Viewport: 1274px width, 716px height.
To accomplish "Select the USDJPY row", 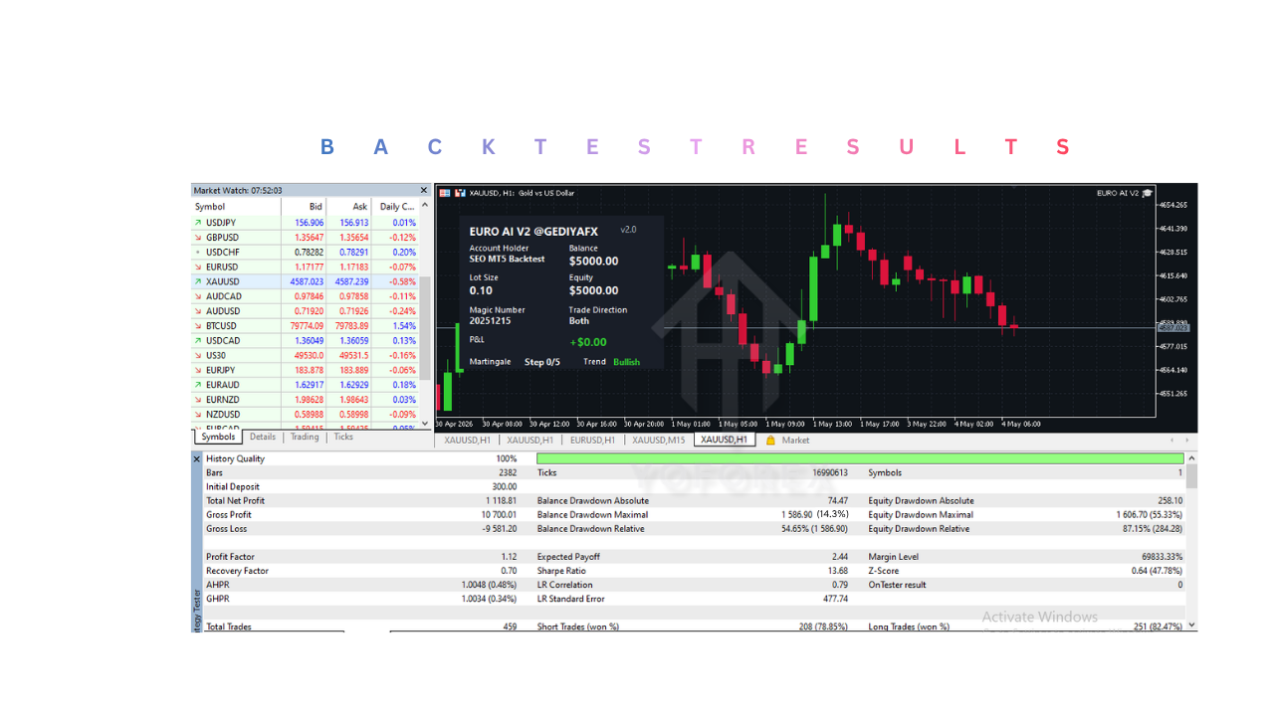I will pyautogui.click(x=306, y=223).
